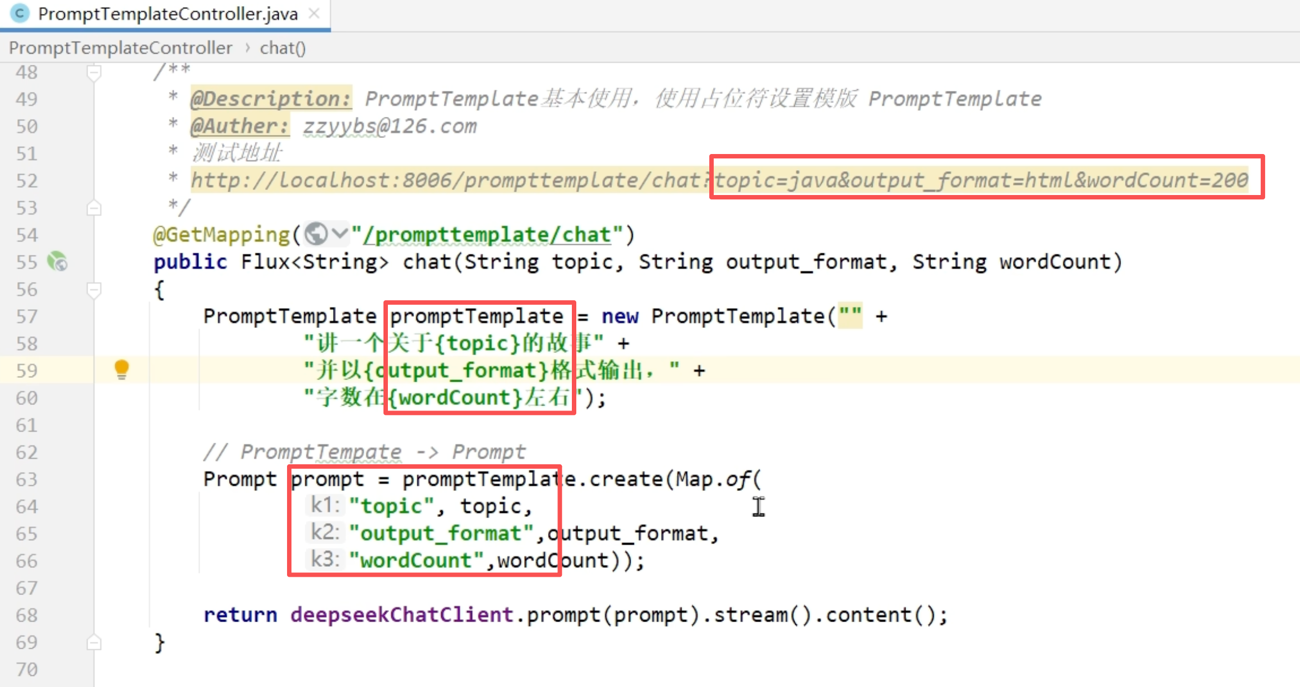Close the PromptTemplateController.java tab
1300x687 pixels.
tap(314, 13)
